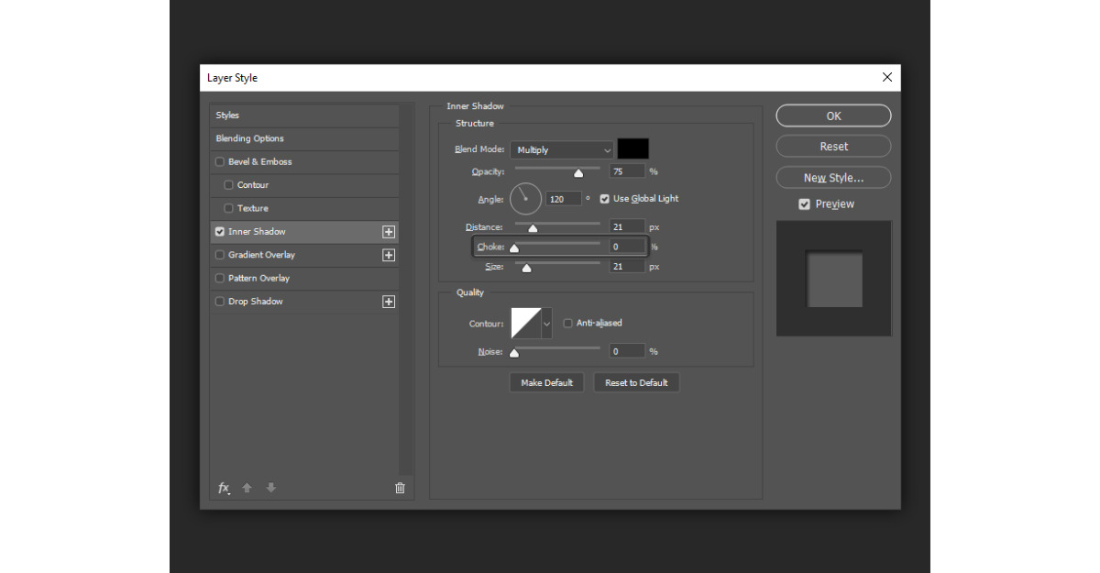Click the Contour curve thumbnail
This screenshot has width=1100, height=573.
tap(526, 324)
